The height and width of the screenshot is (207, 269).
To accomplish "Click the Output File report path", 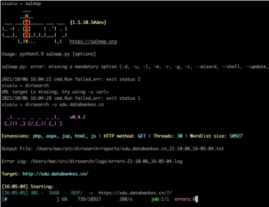I will [130, 148].
